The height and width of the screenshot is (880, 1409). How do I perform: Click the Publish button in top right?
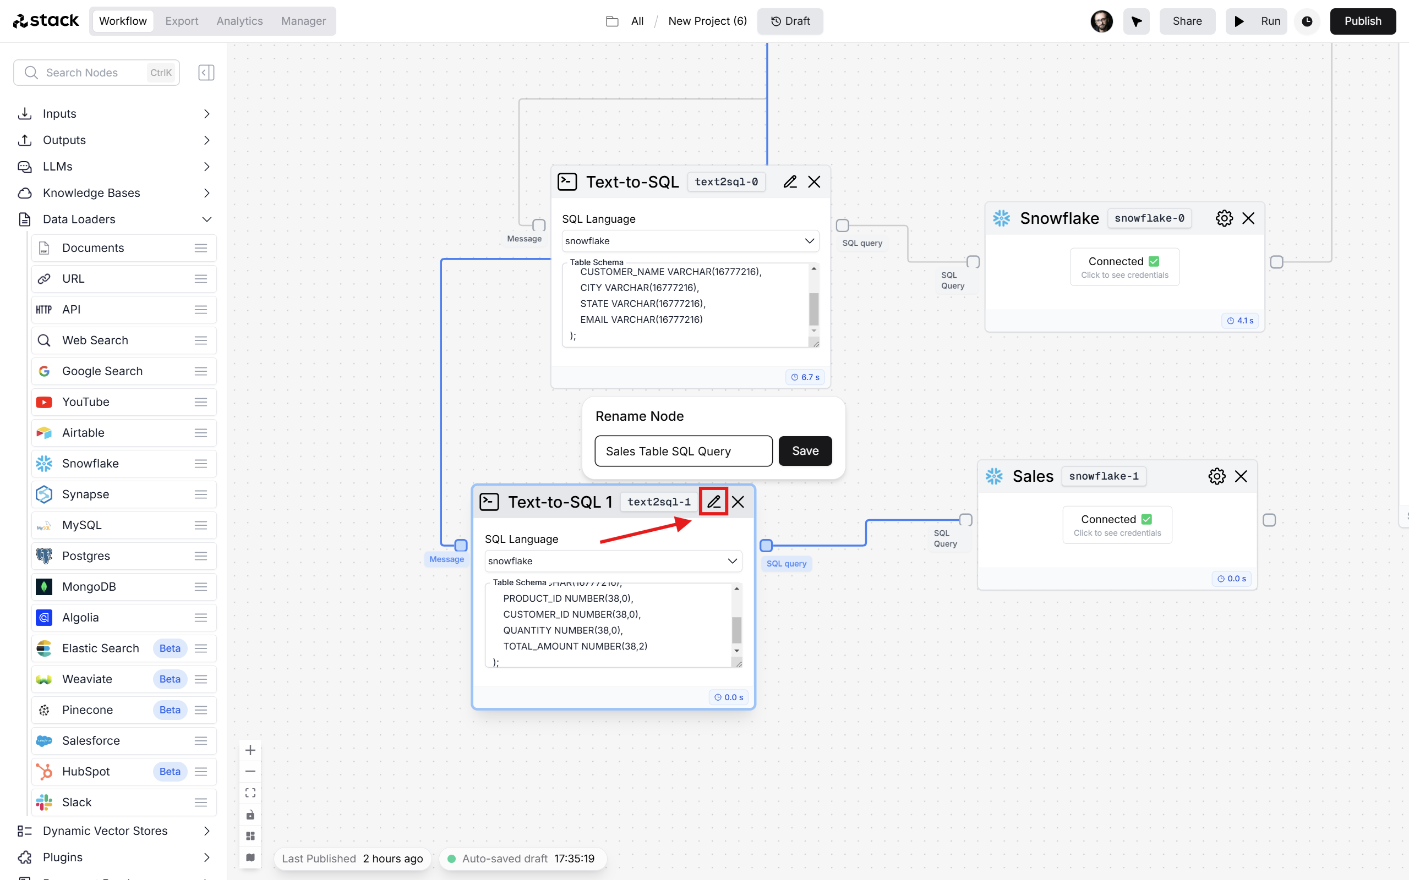pyautogui.click(x=1363, y=20)
